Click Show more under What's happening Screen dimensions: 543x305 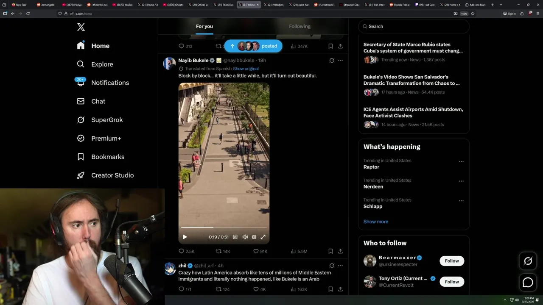(x=376, y=222)
